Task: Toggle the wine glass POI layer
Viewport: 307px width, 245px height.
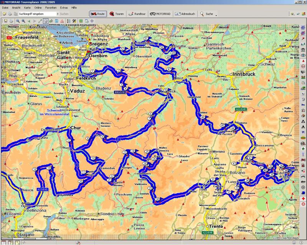Action: (x=303, y=154)
